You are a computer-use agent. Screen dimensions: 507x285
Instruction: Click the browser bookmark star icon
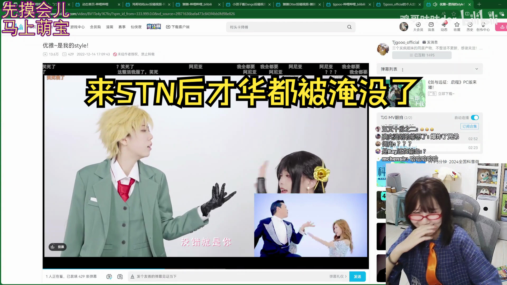454,14
